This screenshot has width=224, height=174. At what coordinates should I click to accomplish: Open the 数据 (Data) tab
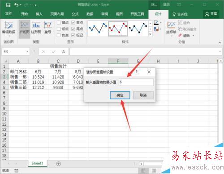90,14
